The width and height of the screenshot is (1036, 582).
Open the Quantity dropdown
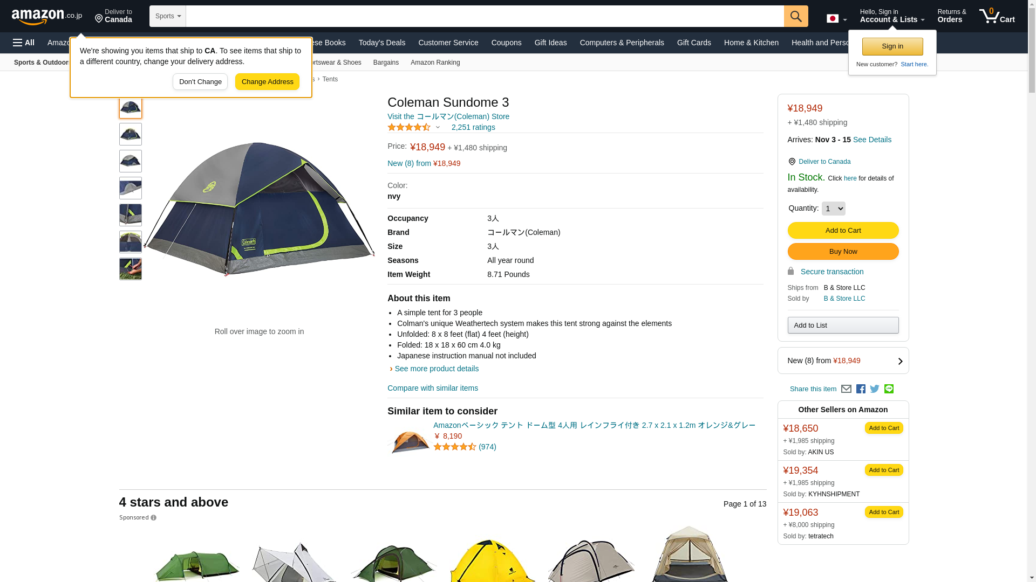pyautogui.click(x=833, y=209)
